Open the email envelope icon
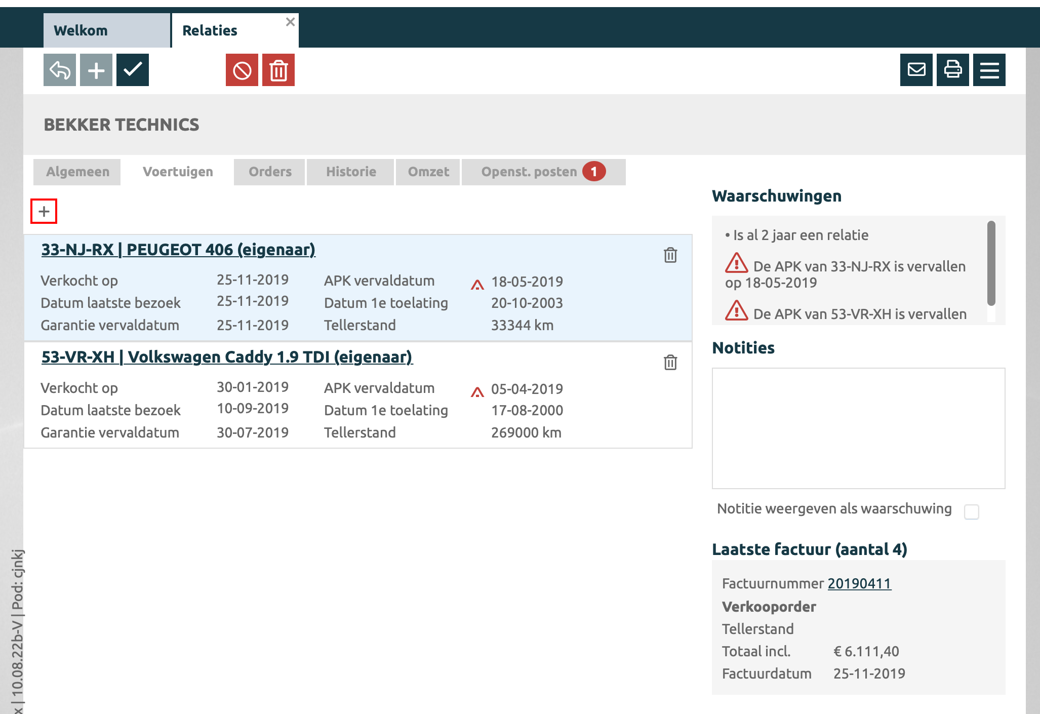This screenshot has width=1040, height=714. tap(916, 70)
